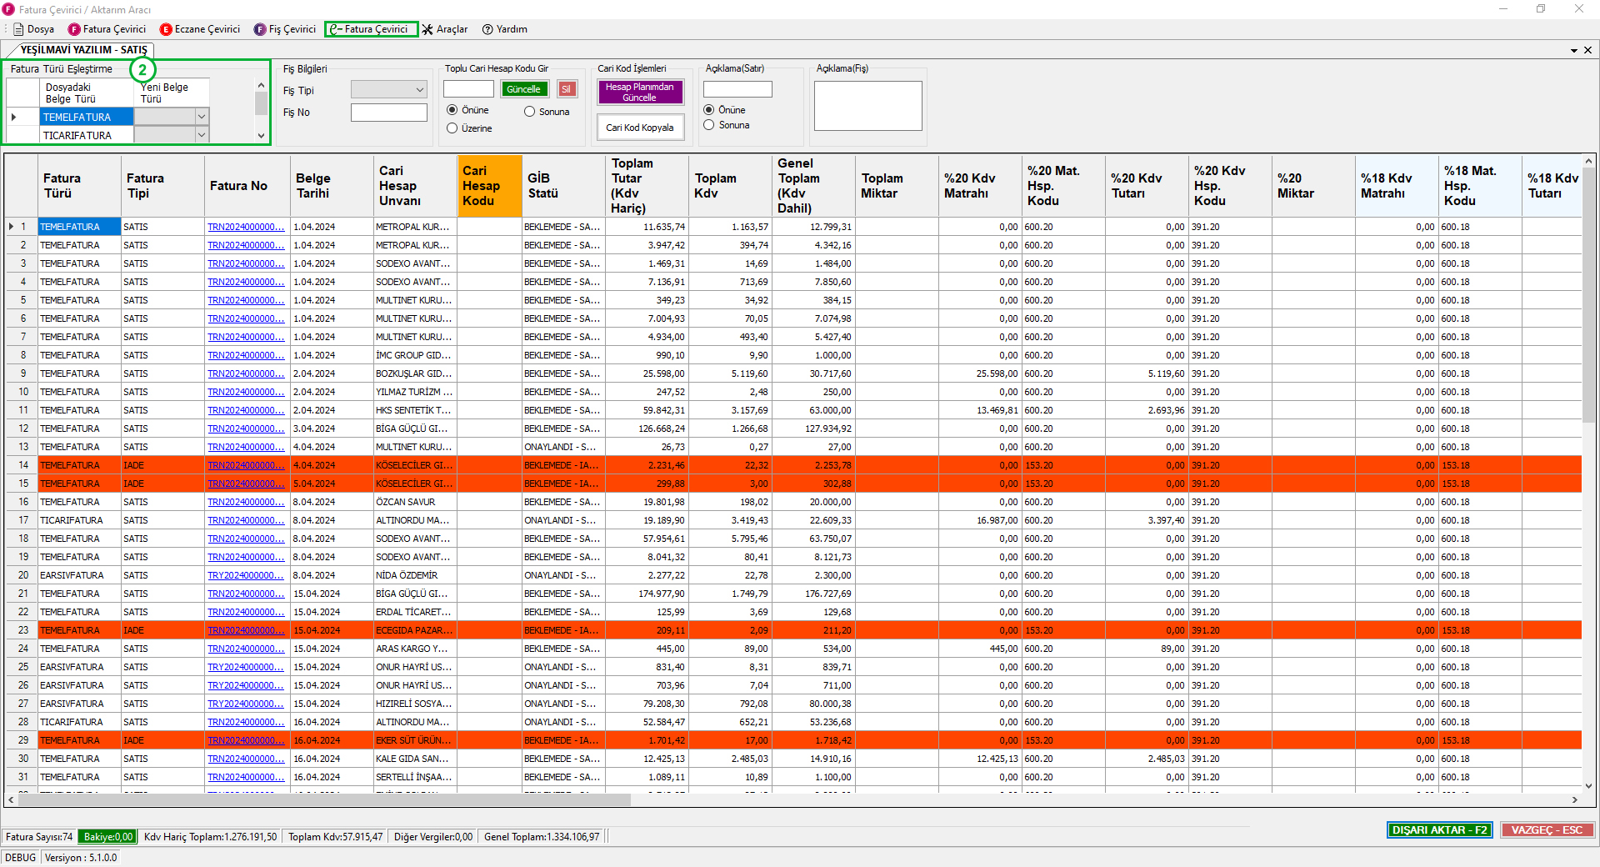Click the pink F Fatura Çevirici icon

tap(74, 29)
